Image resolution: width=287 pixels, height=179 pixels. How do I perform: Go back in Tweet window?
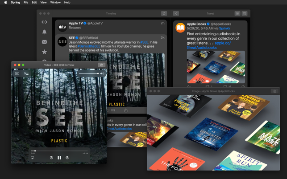176,14
